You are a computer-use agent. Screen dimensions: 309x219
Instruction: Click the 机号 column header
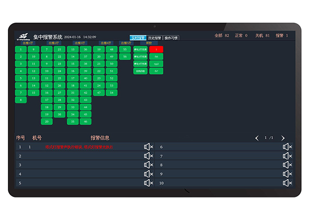click(x=37, y=138)
